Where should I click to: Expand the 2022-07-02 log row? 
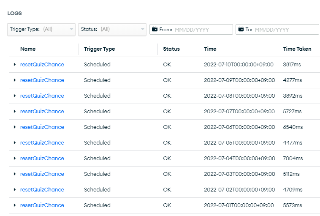[x=15, y=189]
